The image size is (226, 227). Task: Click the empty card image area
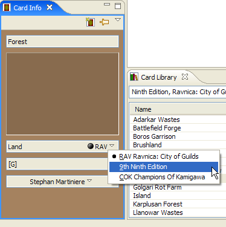pyautogui.click(x=62, y=94)
